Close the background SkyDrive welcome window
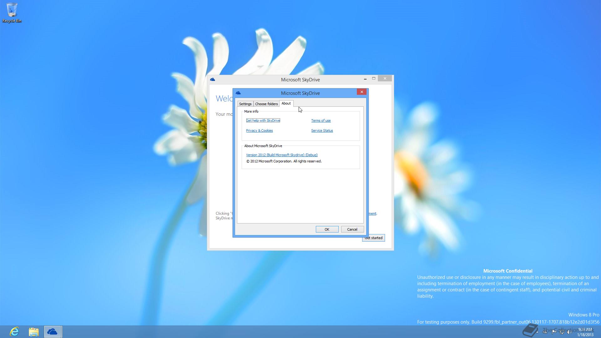The image size is (601, 338). [385, 78]
